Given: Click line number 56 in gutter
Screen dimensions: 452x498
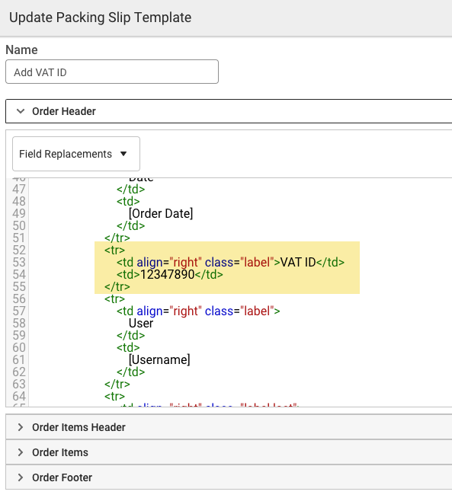Looking at the screenshot, I should (x=19, y=298).
